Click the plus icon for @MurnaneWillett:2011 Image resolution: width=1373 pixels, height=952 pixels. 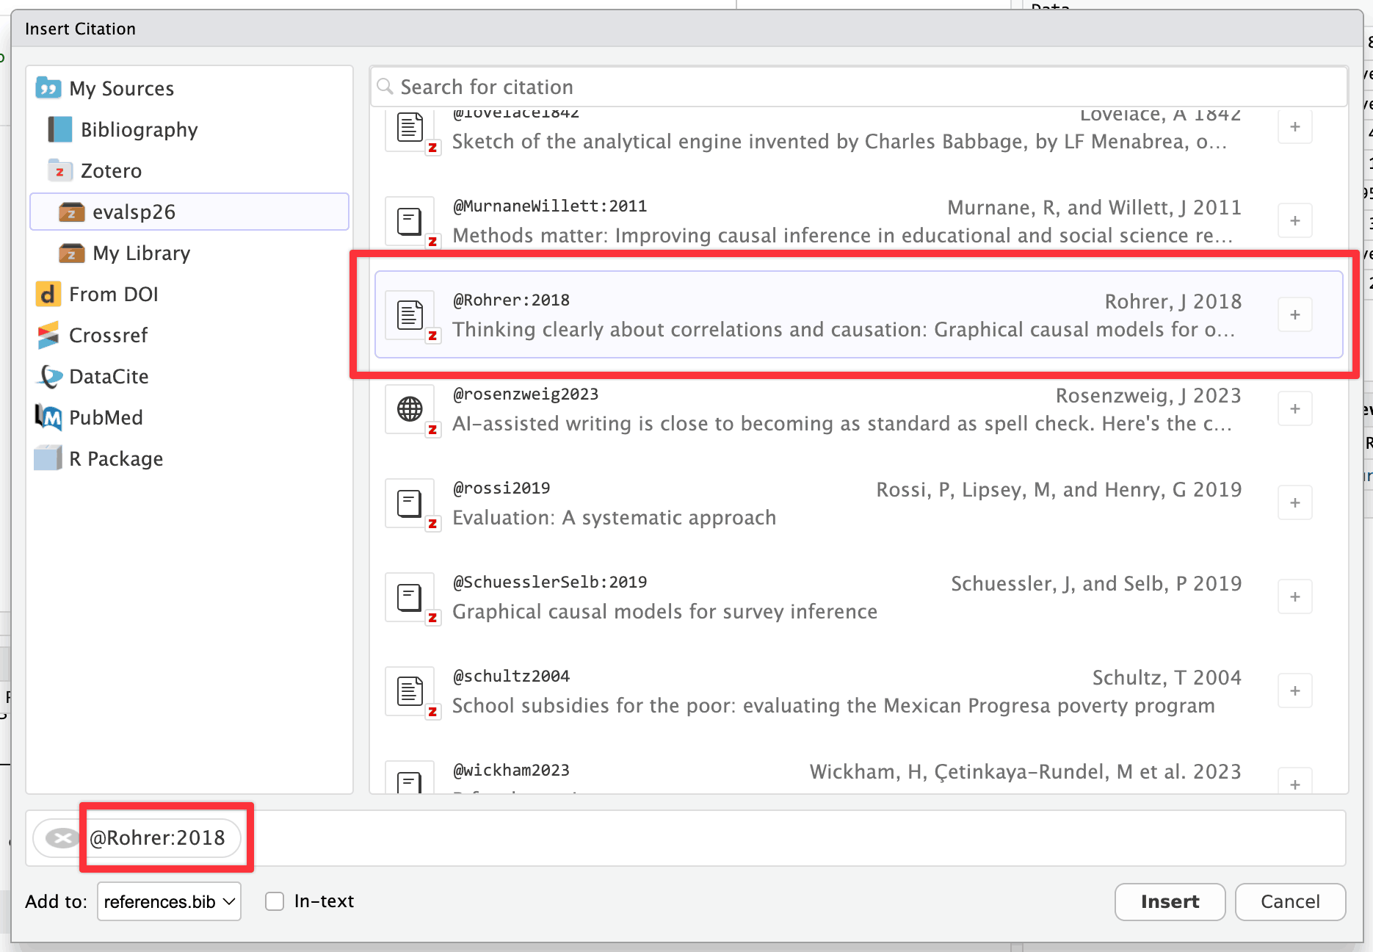[x=1294, y=220]
